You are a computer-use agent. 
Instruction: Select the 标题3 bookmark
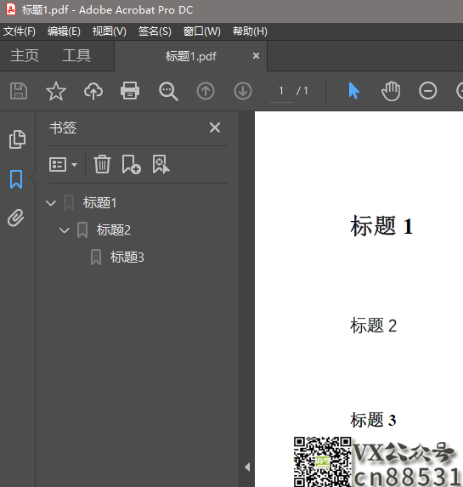point(127,258)
